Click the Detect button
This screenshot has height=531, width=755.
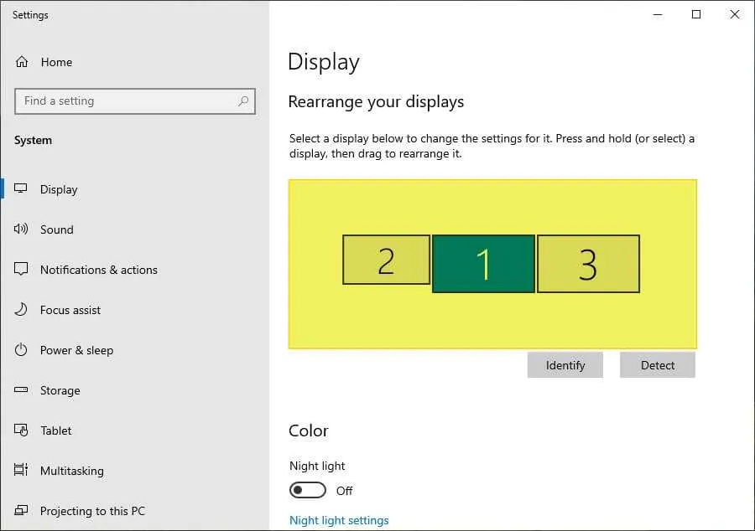point(657,364)
